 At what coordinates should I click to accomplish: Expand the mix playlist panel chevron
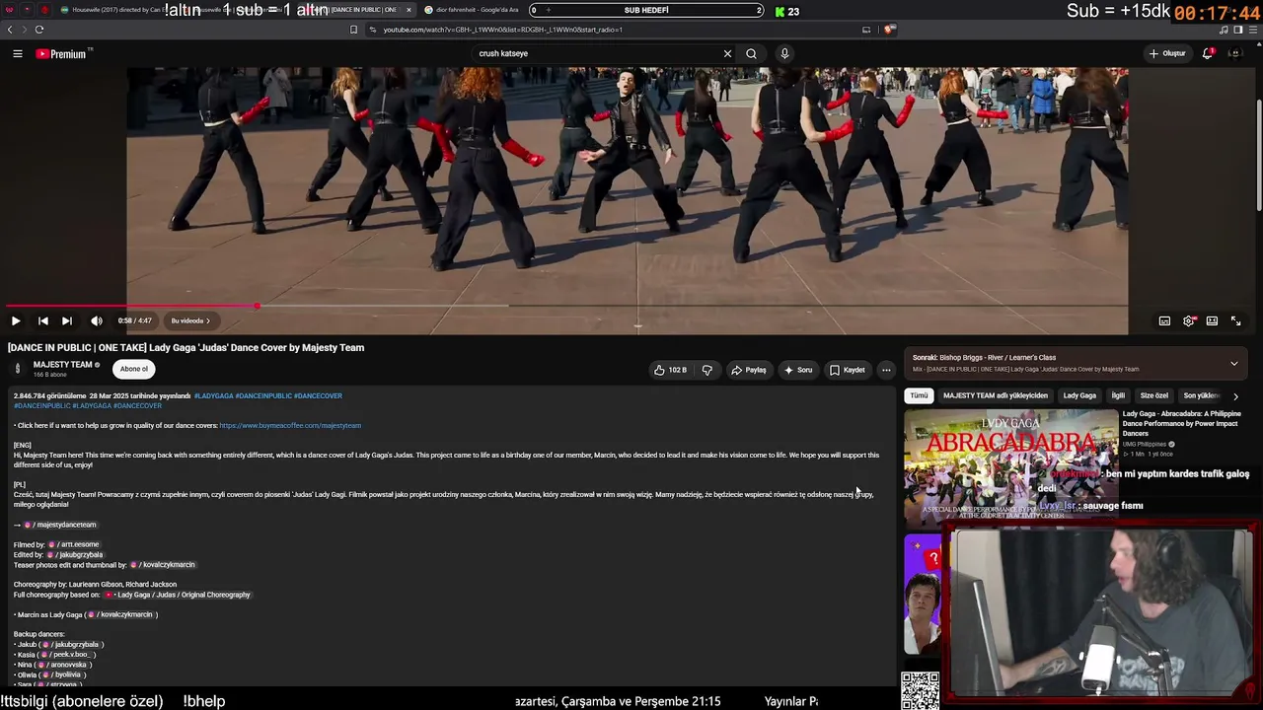pos(1233,364)
